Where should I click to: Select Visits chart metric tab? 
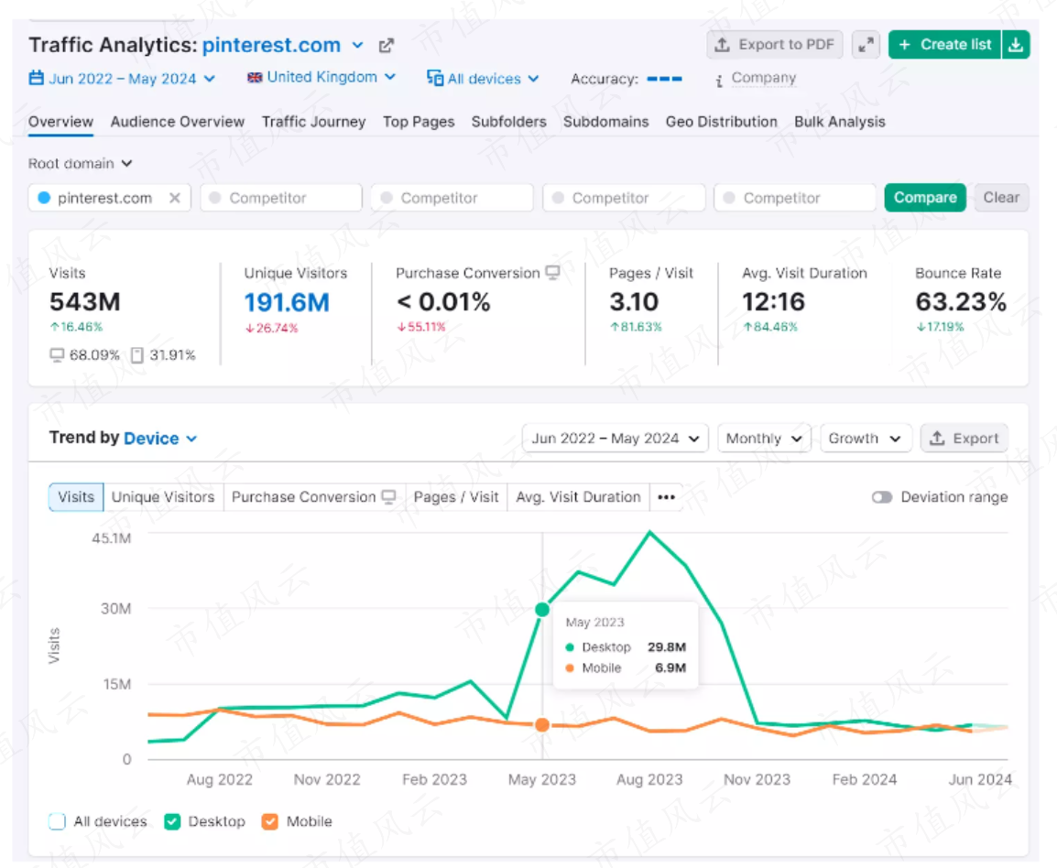tap(76, 497)
